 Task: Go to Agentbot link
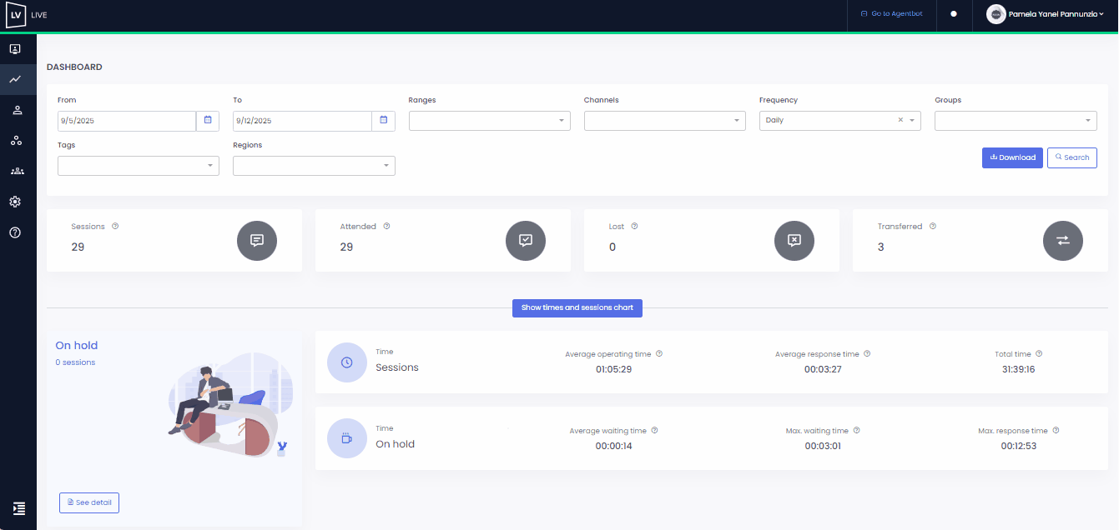[891, 14]
